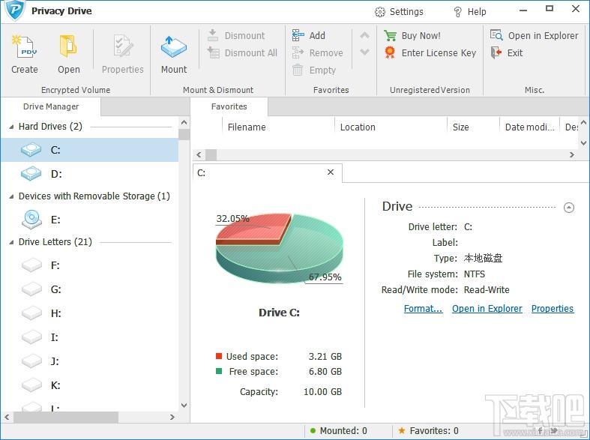Collapse Devices with Removable Storage group
This screenshot has height=440, width=590.
[11, 196]
